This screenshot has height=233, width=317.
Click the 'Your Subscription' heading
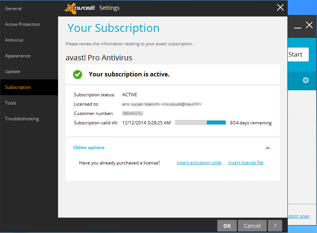[114, 28]
